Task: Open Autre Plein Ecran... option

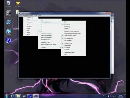Action: click(x=50, y=39)
